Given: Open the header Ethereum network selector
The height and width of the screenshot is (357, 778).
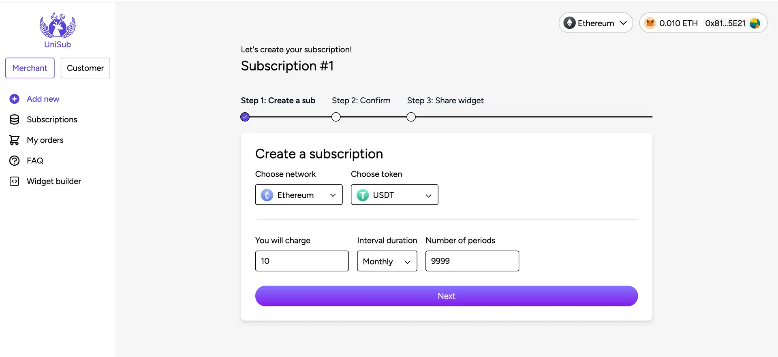Looking at the screenshot, I should (595, 23).
